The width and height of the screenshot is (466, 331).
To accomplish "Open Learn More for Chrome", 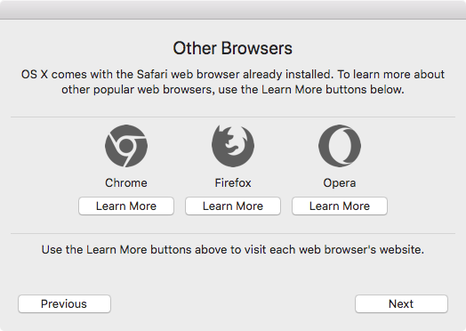I will pyautogui.click(x=126, y=206).
